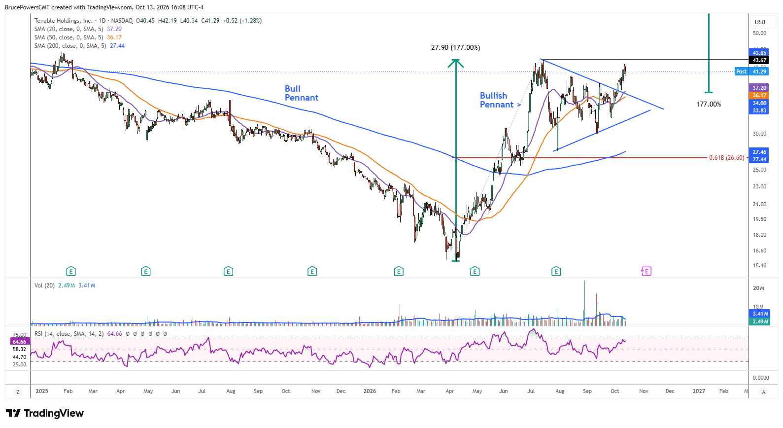
Task: Click the standalone '177.00%' label near the right projection
Action: click(709, 105)
